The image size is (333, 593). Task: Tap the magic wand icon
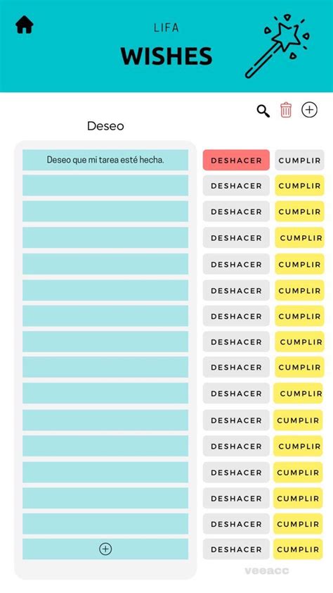277,46
